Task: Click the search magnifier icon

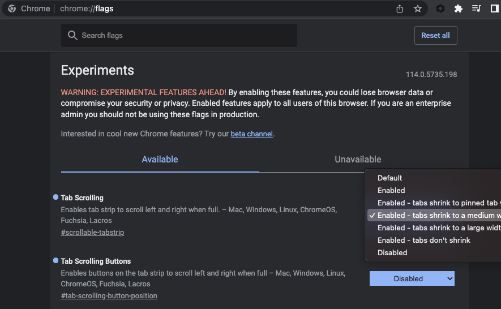Action: [72, 36]
